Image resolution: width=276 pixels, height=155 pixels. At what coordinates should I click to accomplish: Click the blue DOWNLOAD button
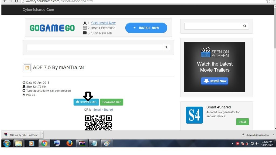coord(86,102)
